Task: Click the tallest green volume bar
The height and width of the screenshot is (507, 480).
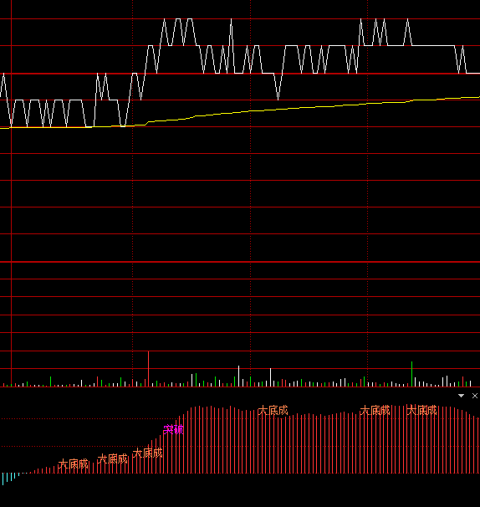Action: [x=411, y=374]
